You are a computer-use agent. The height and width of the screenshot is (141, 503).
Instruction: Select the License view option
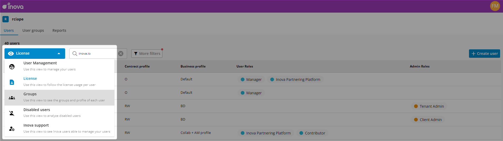pyautogui.click(x=60, y=82)
